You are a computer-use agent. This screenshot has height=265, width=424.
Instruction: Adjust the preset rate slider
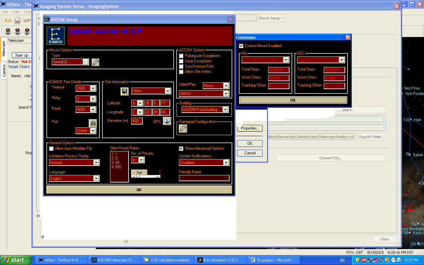click(146, 176)
